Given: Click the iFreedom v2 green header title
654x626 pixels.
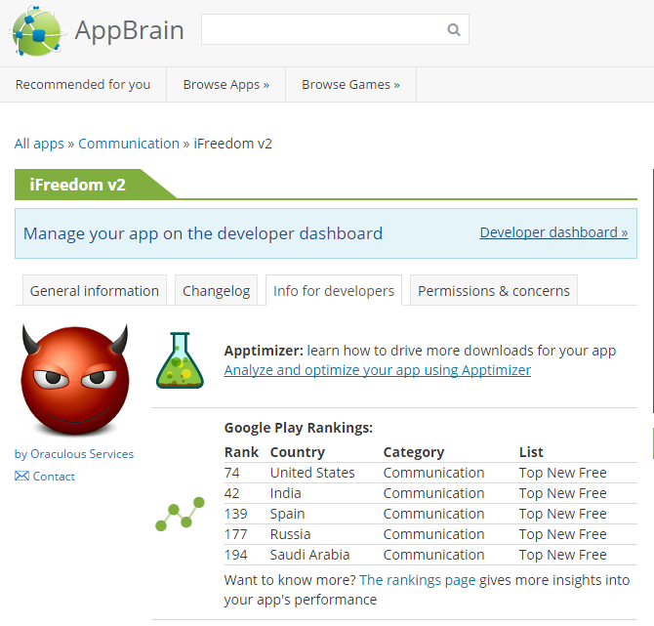Looking at the screenshot, I should pyautogui.click(x=77, y=185).
